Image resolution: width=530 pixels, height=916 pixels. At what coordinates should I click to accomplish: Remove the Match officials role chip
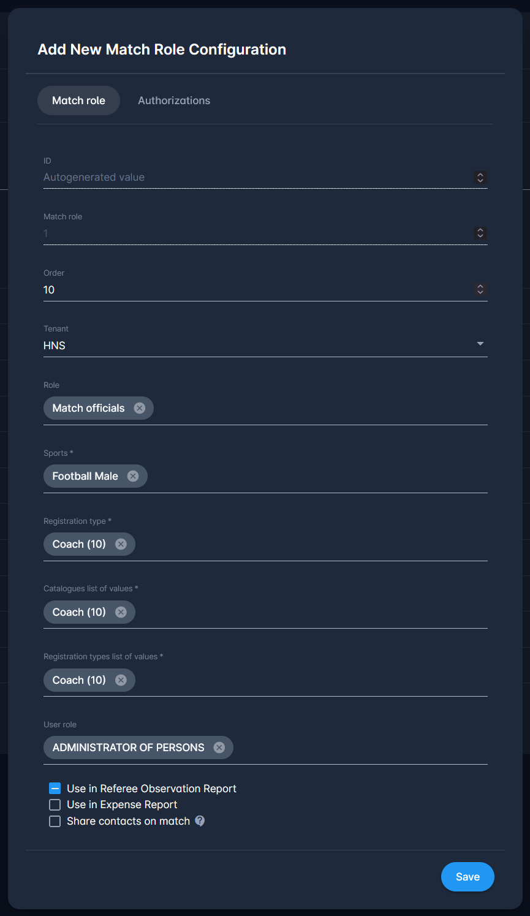[x=140, y=408]
